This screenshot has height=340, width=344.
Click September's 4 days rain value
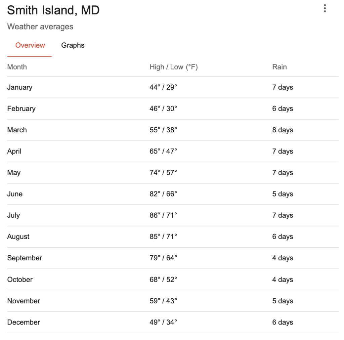click(283, 258)
